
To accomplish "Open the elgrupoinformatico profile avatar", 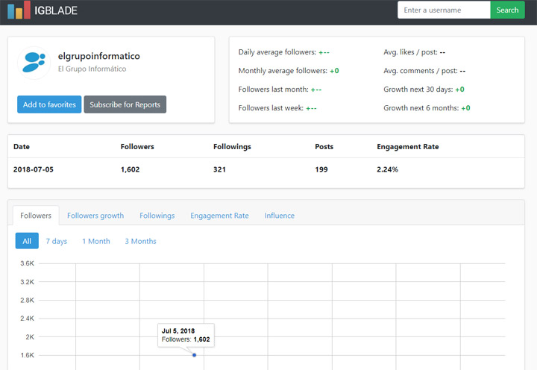I will point(34,63).
